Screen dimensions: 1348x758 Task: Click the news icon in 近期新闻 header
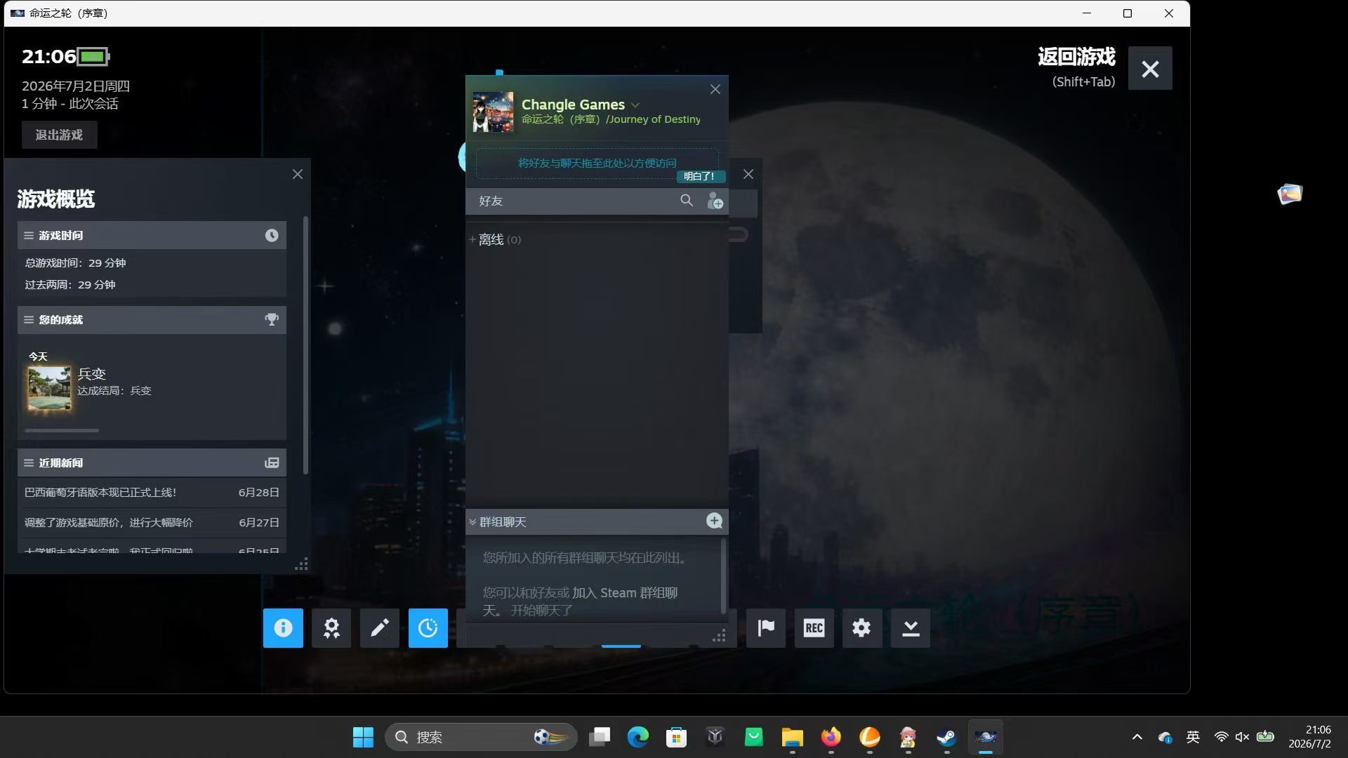click(x=272, y=463)
